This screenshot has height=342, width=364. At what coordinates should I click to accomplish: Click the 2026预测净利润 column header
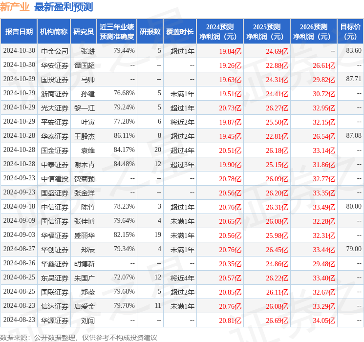[314, 32]
